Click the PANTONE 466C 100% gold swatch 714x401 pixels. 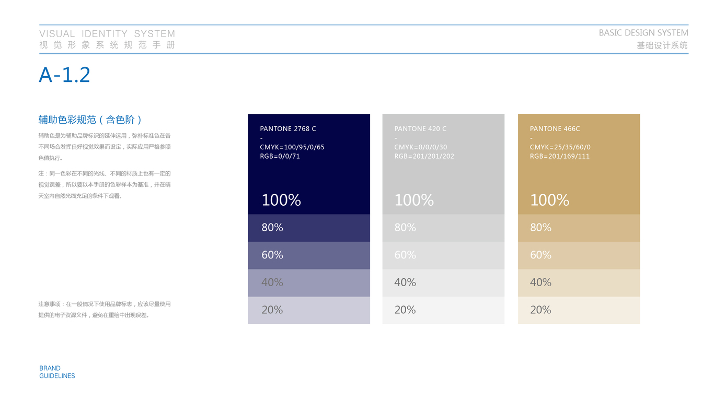point(579,164)
